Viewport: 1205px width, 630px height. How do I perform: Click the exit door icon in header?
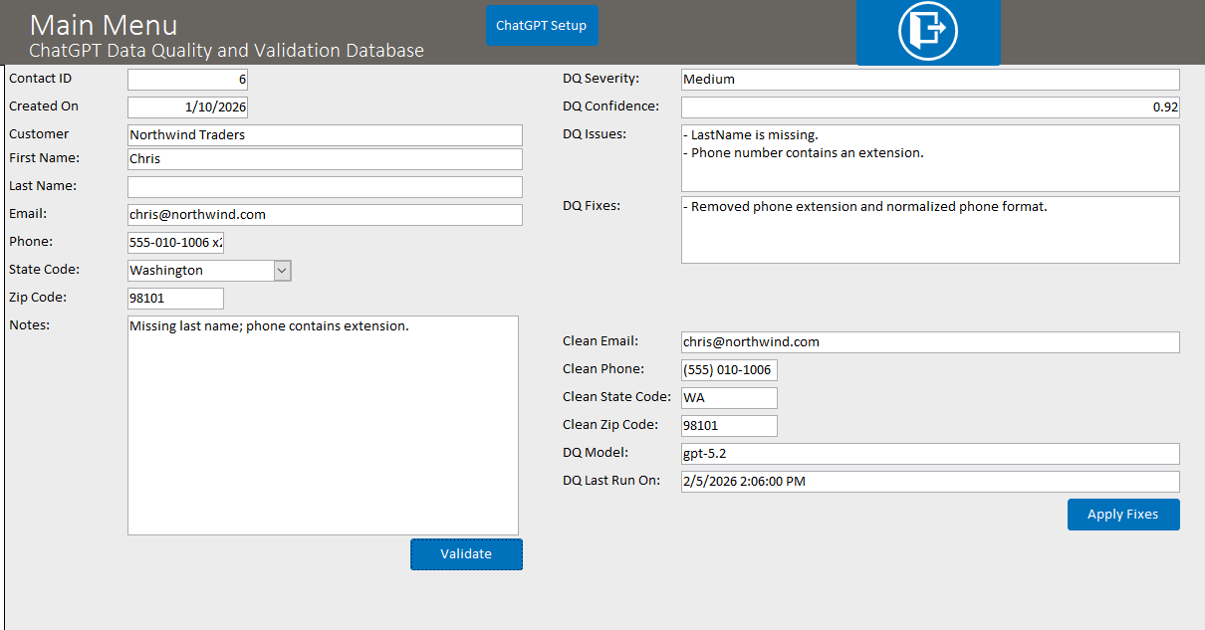pyautogui.click(x=927, y=31)
